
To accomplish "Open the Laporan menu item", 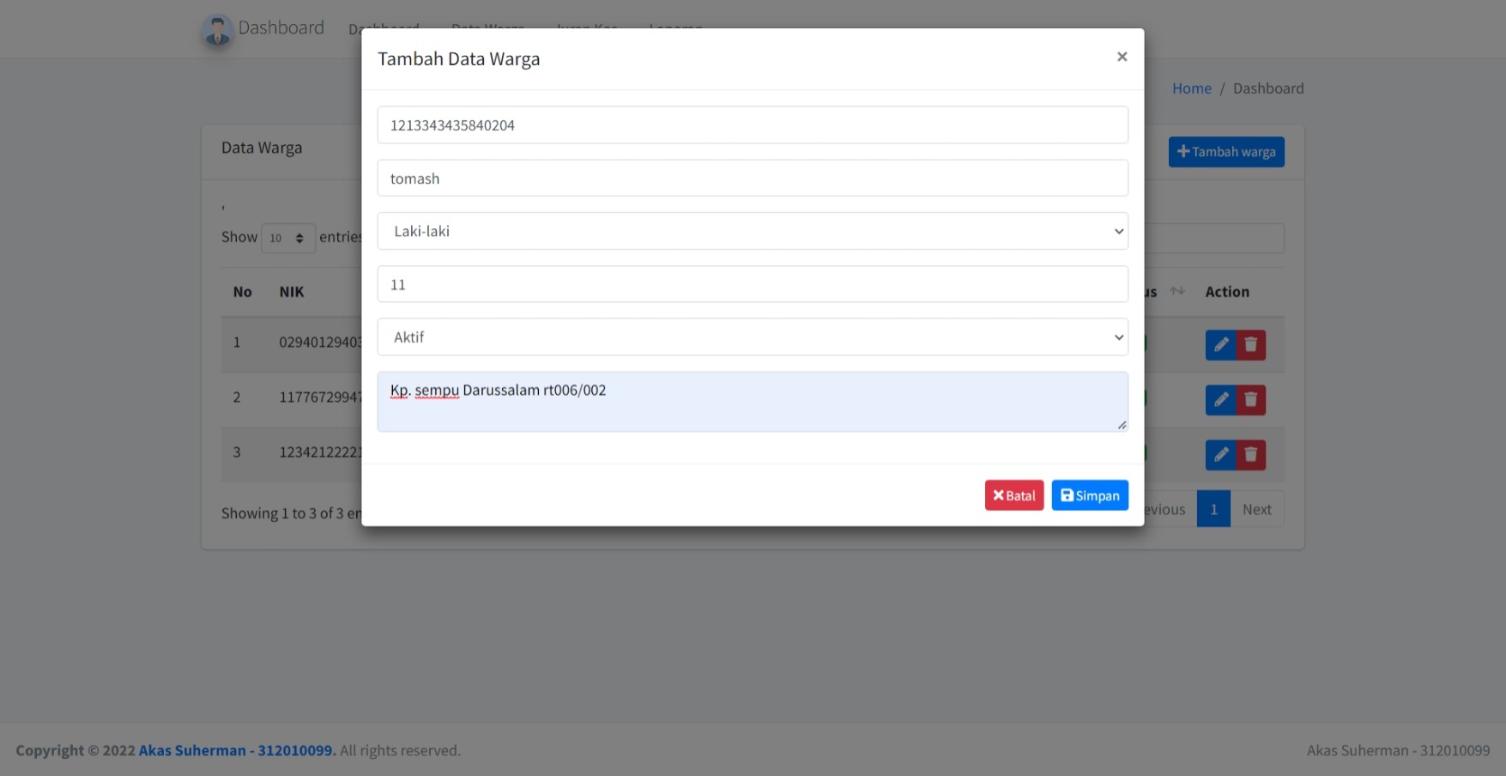I will [675, 28].
